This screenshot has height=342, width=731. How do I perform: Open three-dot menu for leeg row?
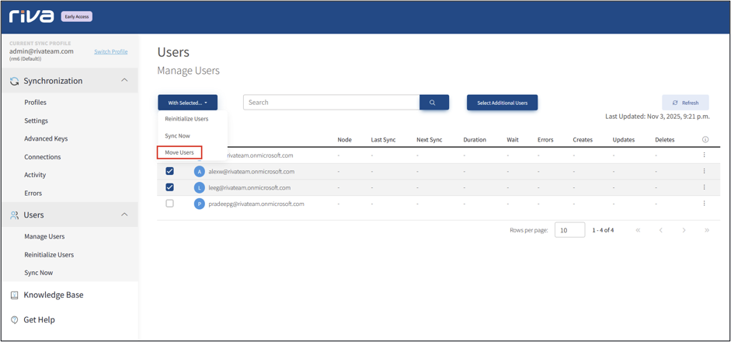704,187
